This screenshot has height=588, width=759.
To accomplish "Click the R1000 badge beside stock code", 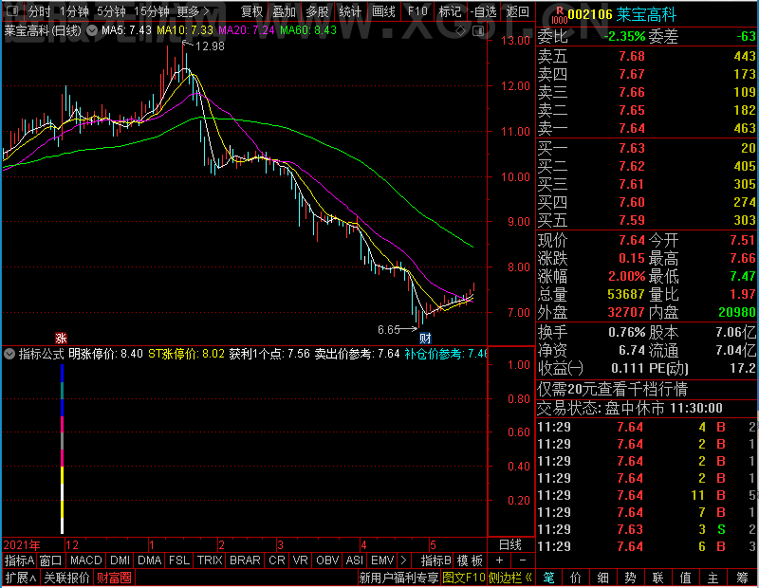I will tap(559, 15).
